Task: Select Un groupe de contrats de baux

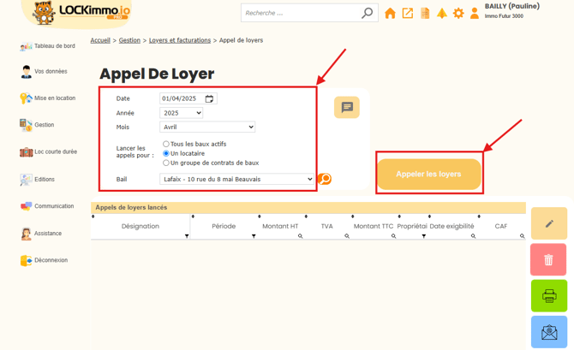Action: (x=166, y=163)
